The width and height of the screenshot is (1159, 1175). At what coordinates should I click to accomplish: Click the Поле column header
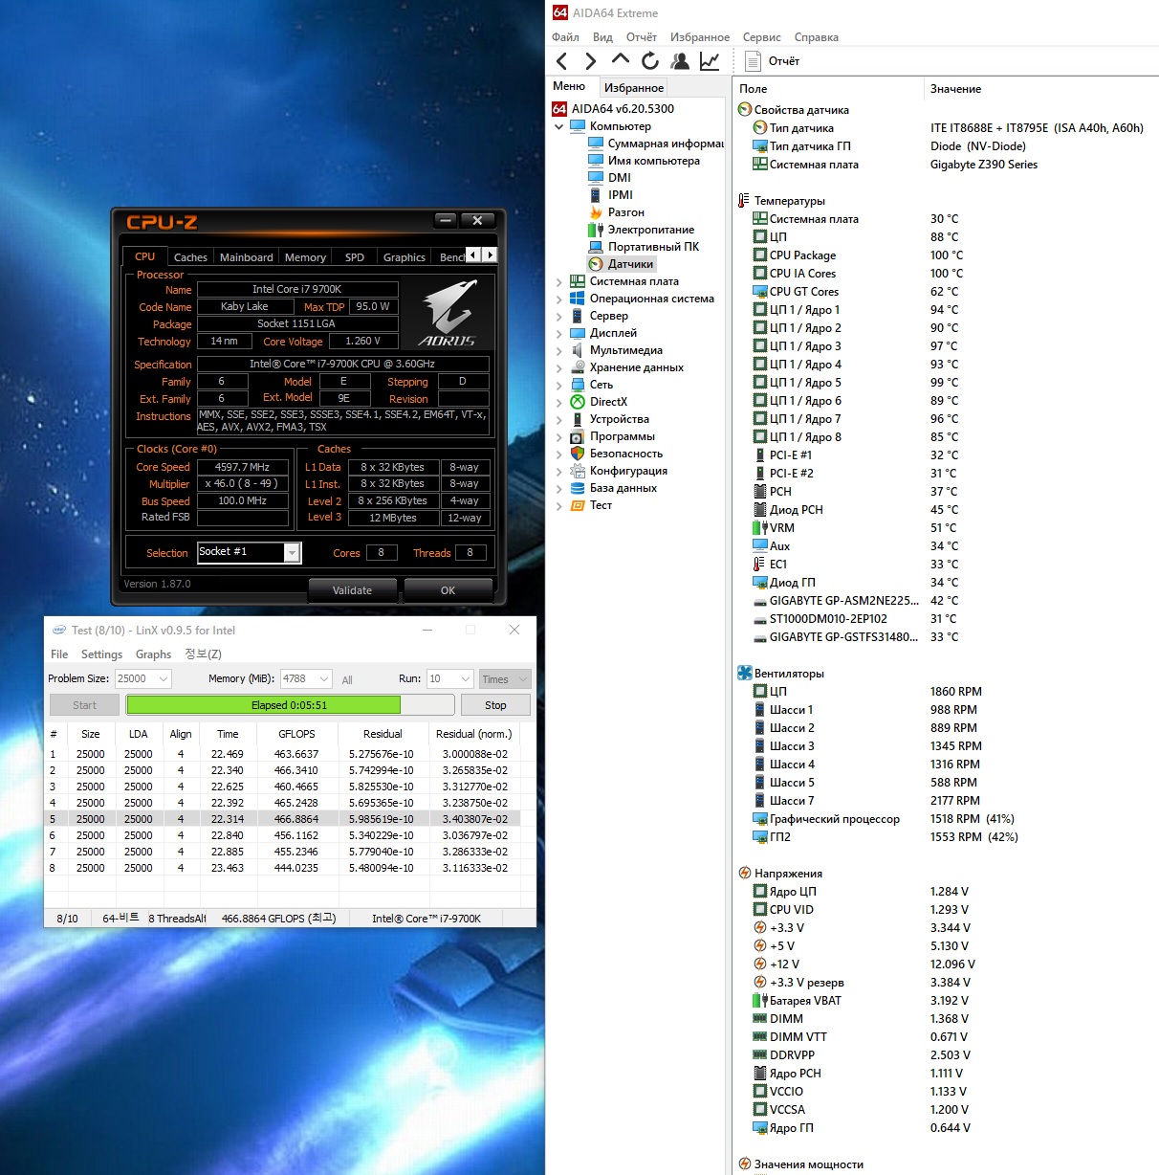[828, 89]
